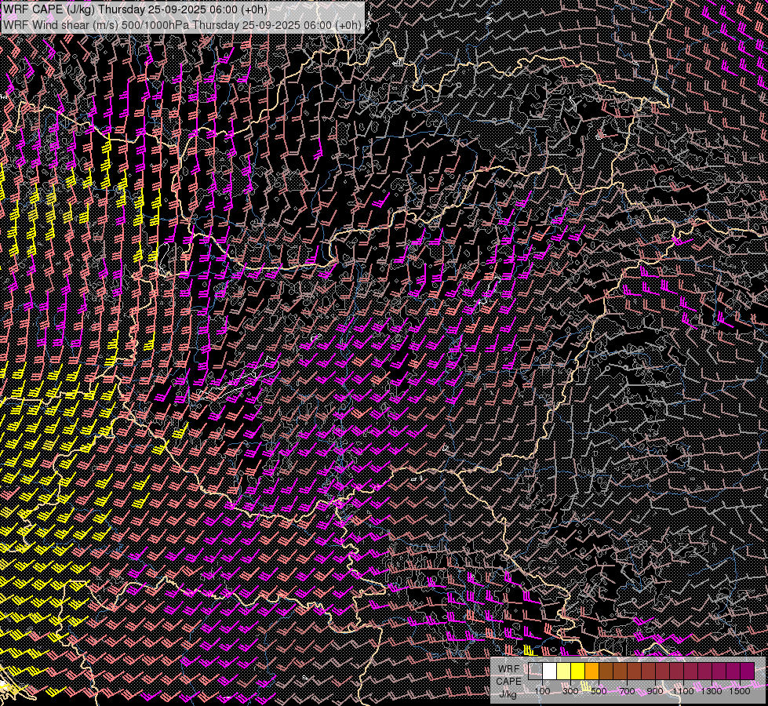Select the 700 value on legend scale
This screenshot has height=706, width=768.
[627, 691]
